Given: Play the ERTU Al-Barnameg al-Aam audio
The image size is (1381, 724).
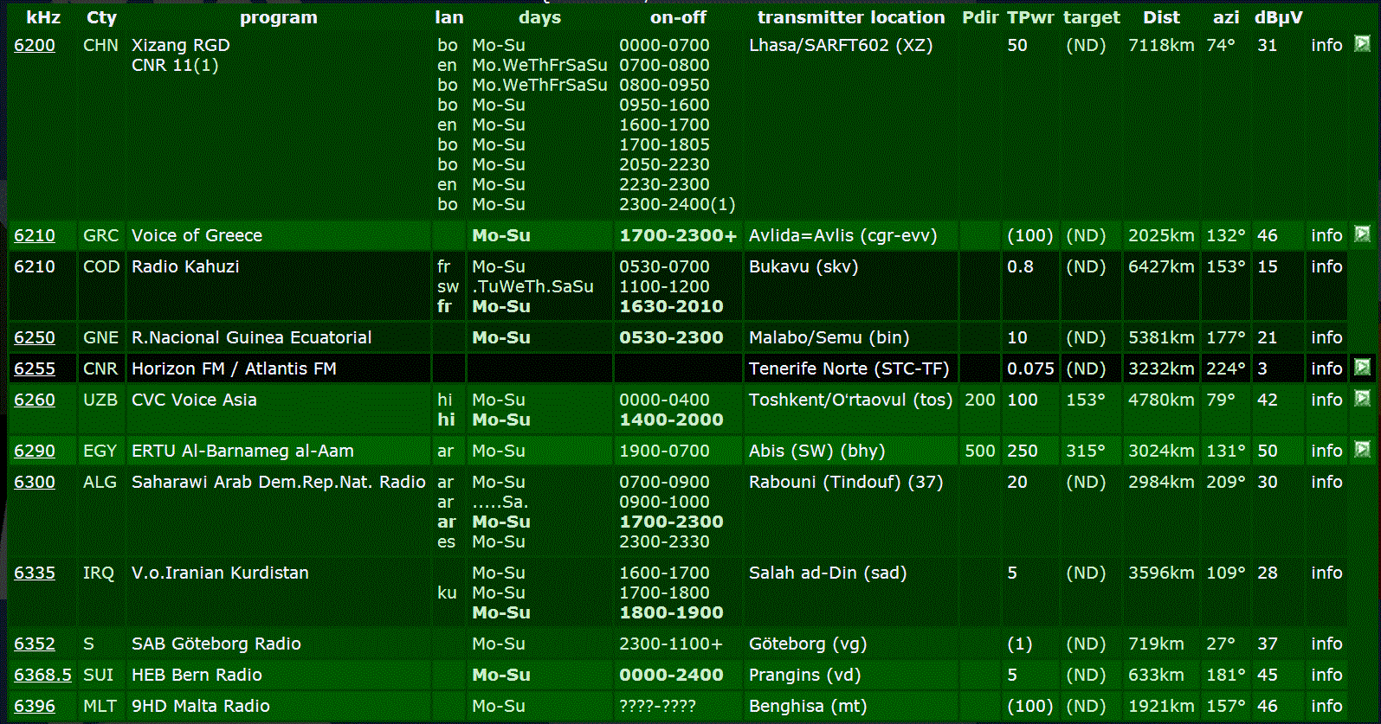Looking at the screenshot, I should pyautogui.click(x=1362, y=450).
